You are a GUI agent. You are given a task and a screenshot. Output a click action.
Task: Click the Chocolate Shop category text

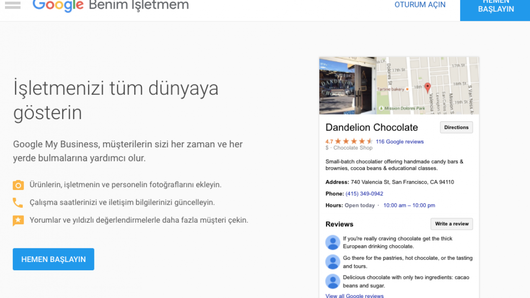[353, 148]
